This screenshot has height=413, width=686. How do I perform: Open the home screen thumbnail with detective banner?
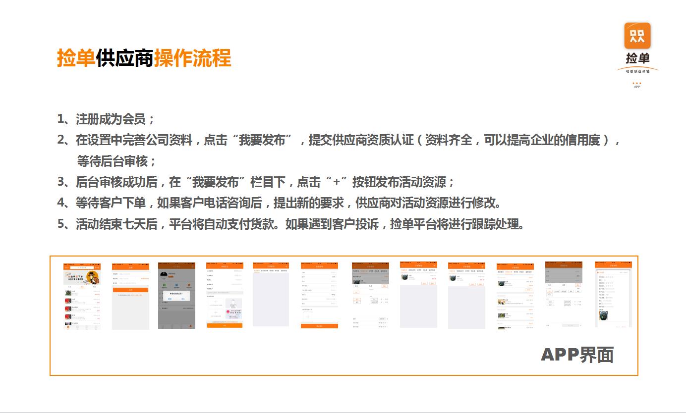[82, 297]
